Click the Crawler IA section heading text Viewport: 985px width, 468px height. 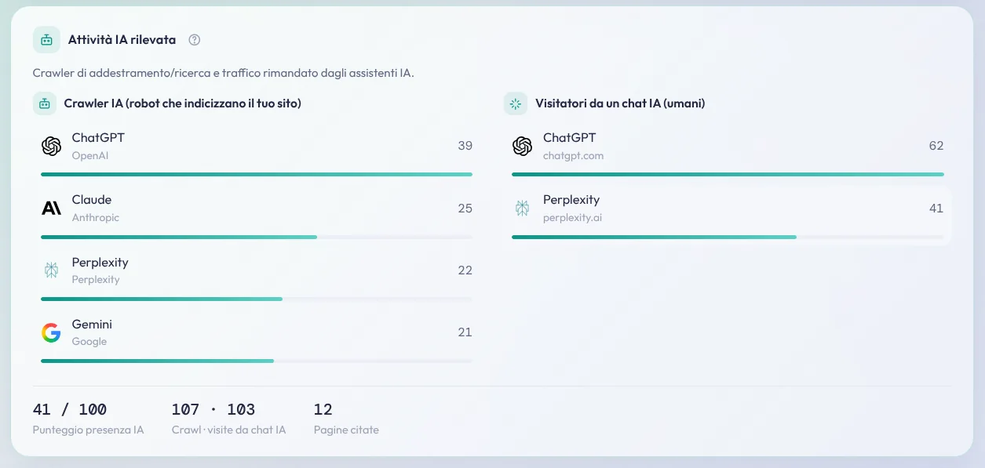tap(183, 103)
